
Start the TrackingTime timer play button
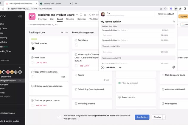[102, 67]
